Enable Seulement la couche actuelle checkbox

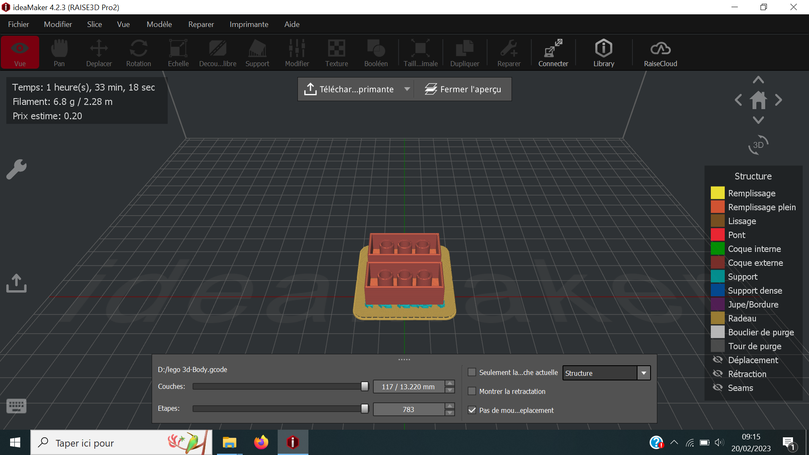472,372
